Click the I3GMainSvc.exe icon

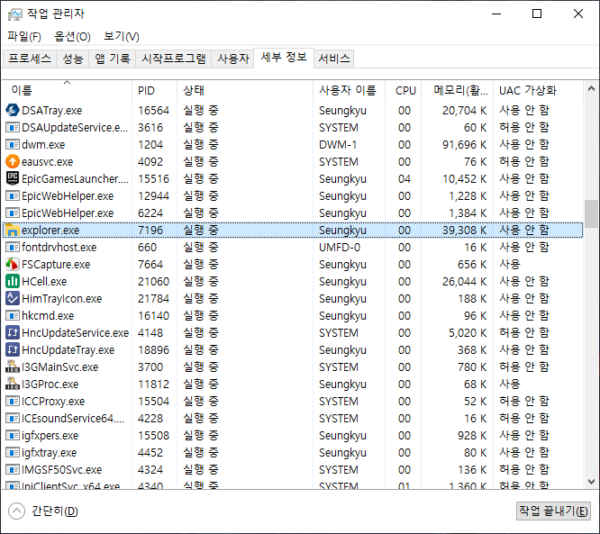[13, 367]
